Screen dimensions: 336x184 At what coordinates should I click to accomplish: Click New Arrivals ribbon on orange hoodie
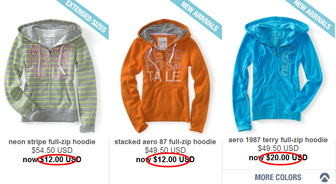pos(199,16)
